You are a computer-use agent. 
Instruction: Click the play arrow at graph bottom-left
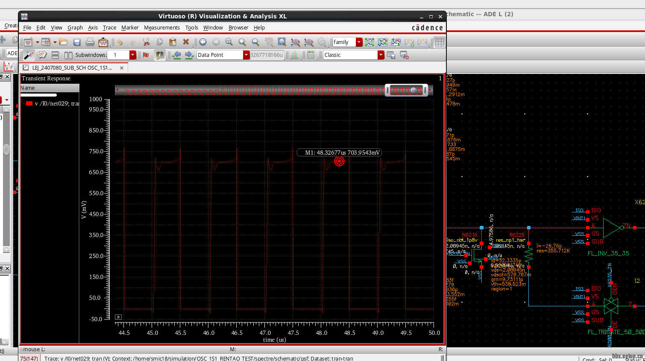coord(118,317)
